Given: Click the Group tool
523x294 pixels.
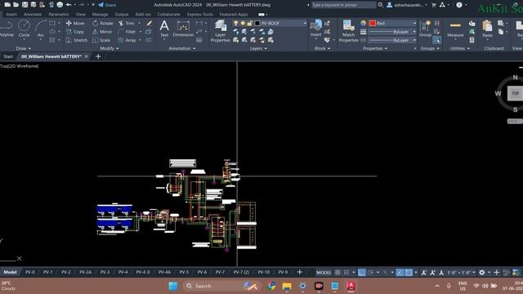Looking at the screenshot, I should 425,29.
